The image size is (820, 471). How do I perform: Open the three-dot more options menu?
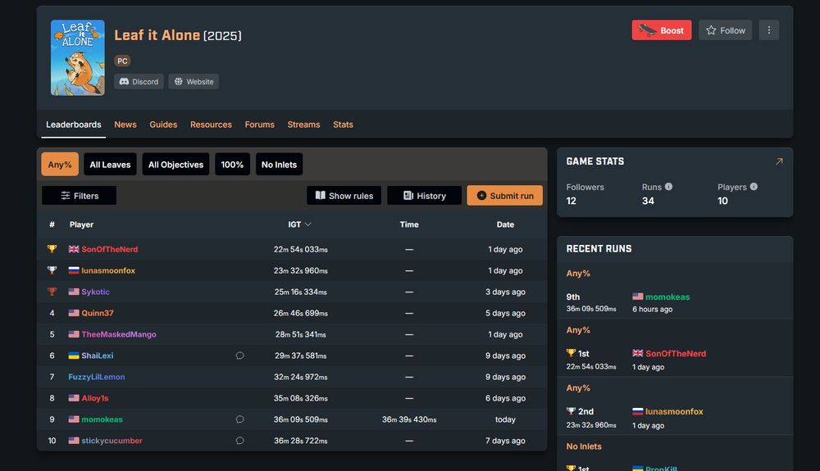769,30
